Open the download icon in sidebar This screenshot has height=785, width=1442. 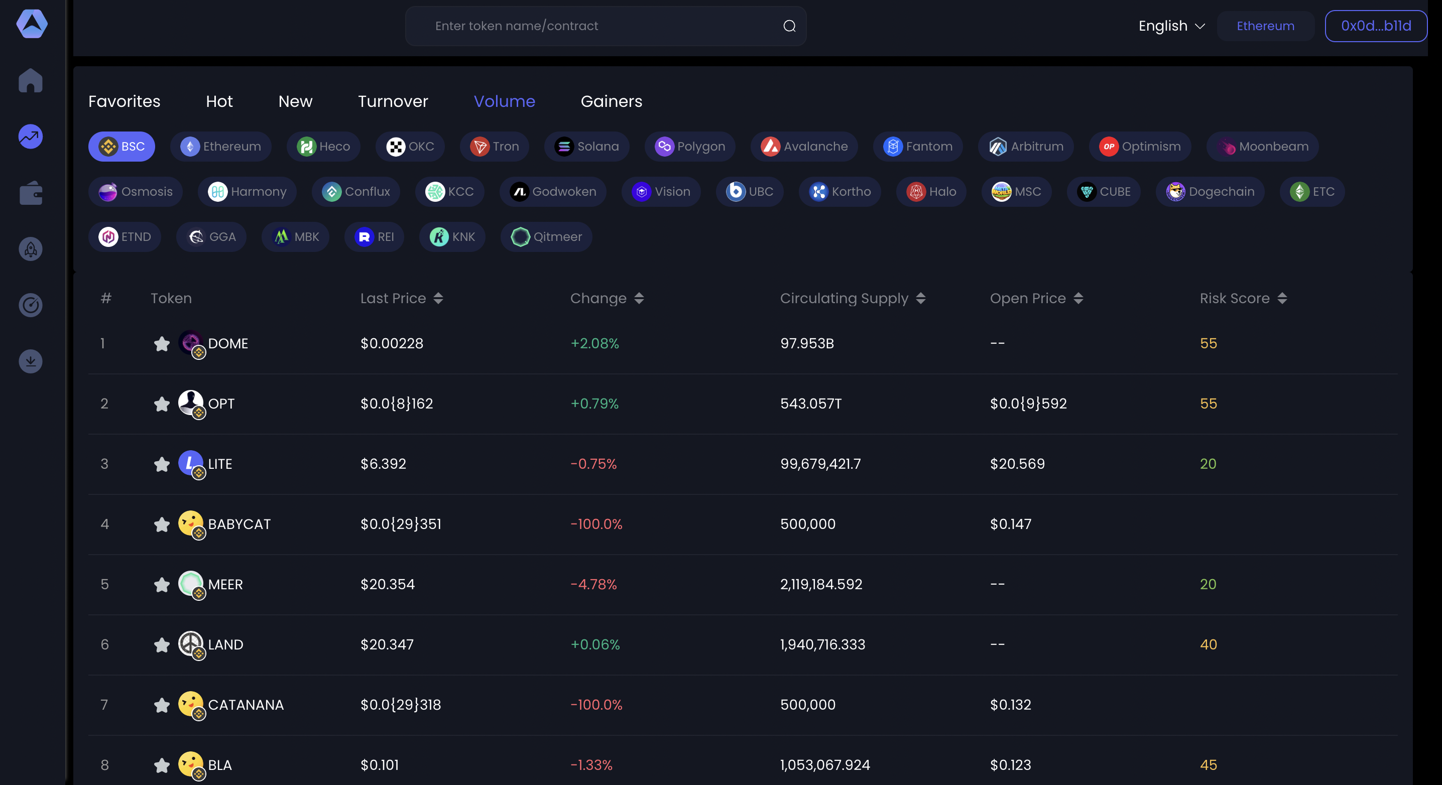(31, 361)
